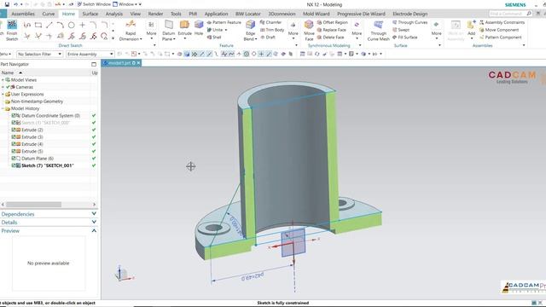Click the Extrude feature icon
Screen dimensions: 546x307
[184, 25]
